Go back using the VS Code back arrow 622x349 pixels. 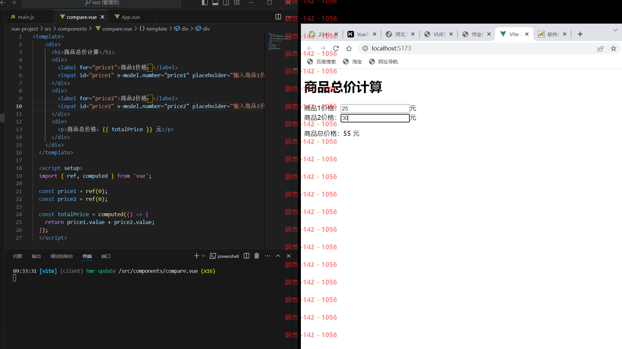pos(3,3)
